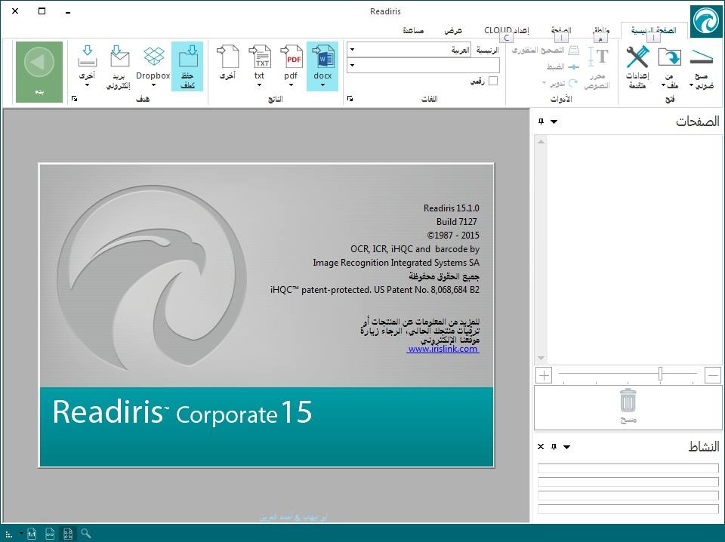Pin the Pages (الصفحات) panel

click(541, 121)
